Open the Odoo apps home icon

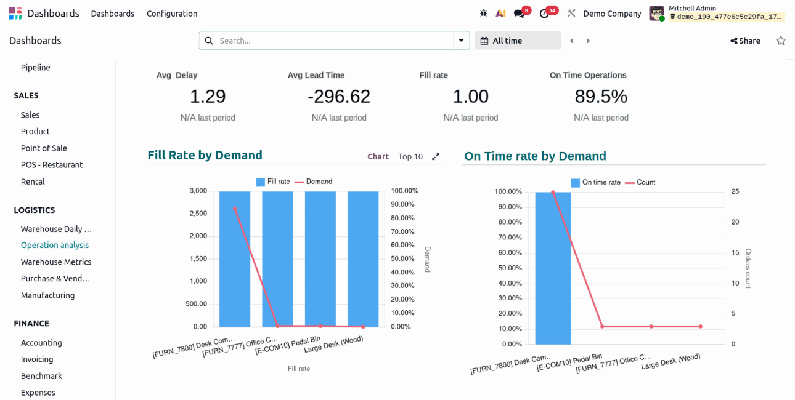click(15, 14)
